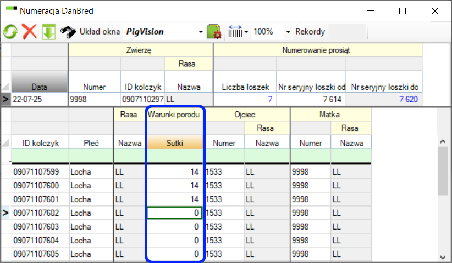The image size is (452, 263).
Task: Click the Numer header under Zwierzę
Action: [94, 81]
